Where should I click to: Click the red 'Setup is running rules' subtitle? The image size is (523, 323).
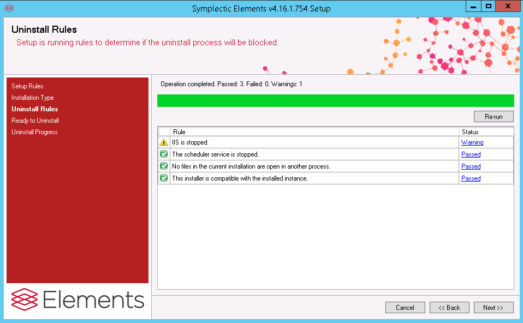[x=147, y=43]
